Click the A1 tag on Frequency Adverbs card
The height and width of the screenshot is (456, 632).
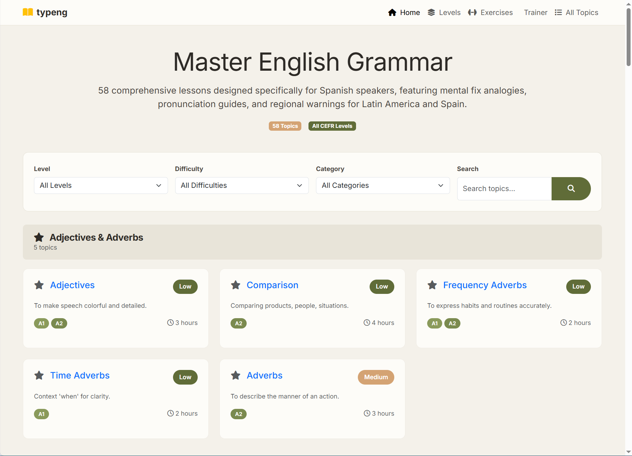pyautogui.click(x=435, y=324)
